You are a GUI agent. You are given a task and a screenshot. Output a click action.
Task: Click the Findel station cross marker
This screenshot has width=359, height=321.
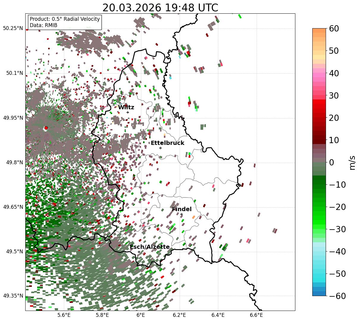(x=181, y=214)
